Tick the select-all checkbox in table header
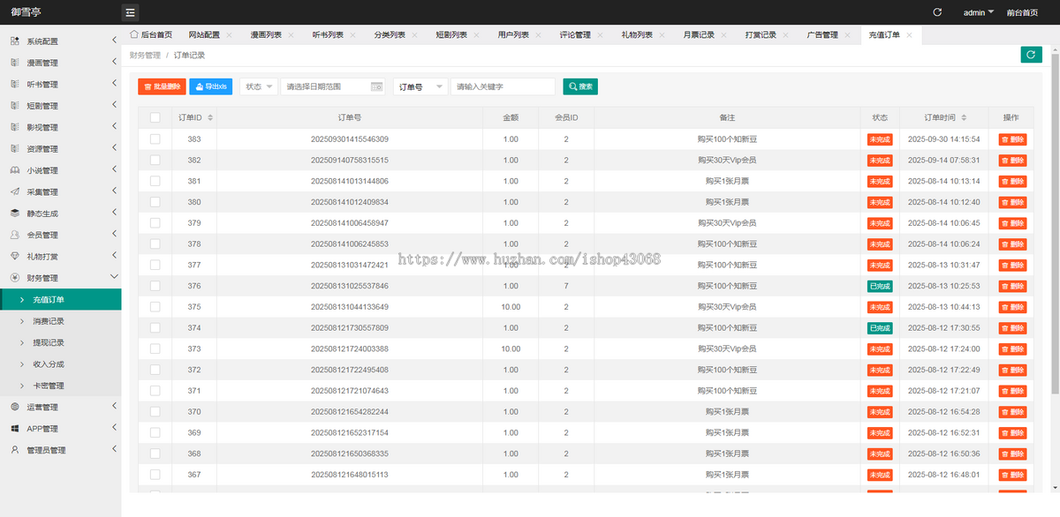 [155, 117]
